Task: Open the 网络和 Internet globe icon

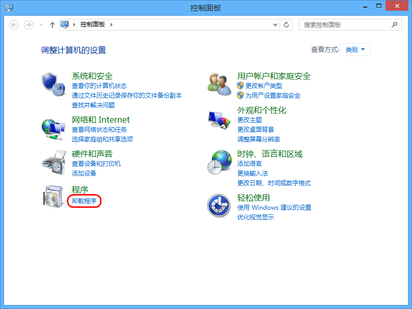Action: [x=53, y=129]
